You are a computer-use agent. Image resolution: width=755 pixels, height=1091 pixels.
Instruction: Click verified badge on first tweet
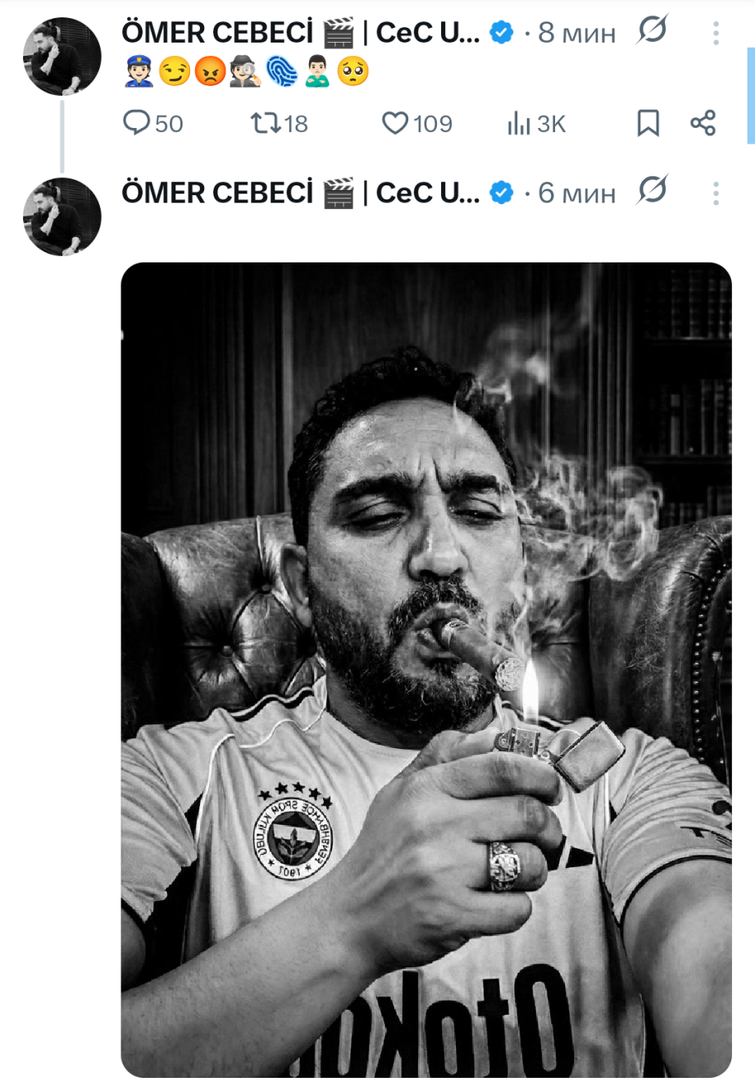pyautogui.click(x=501, y=33)
